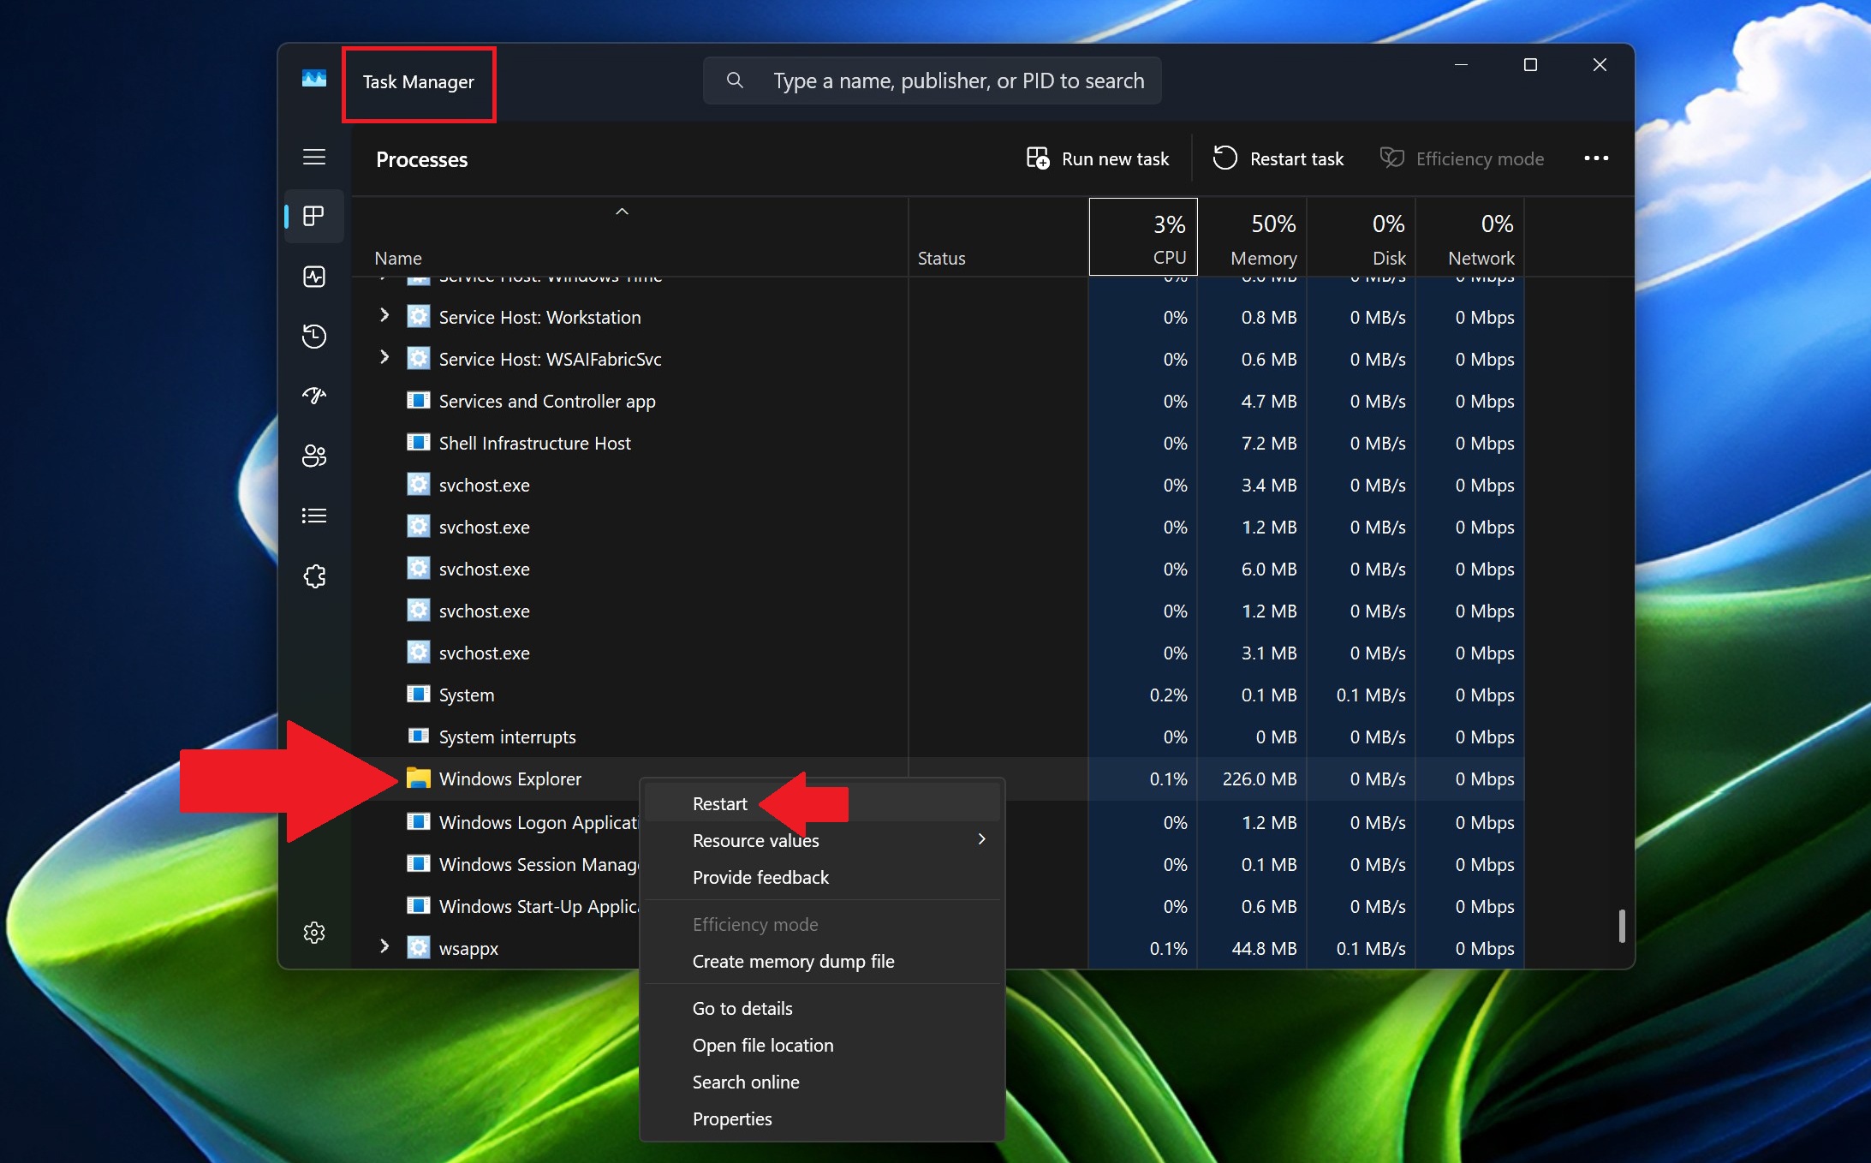Select Go to details menu entry
The width and height of the screenshot is (1871, 1163).
point(823,1008)
